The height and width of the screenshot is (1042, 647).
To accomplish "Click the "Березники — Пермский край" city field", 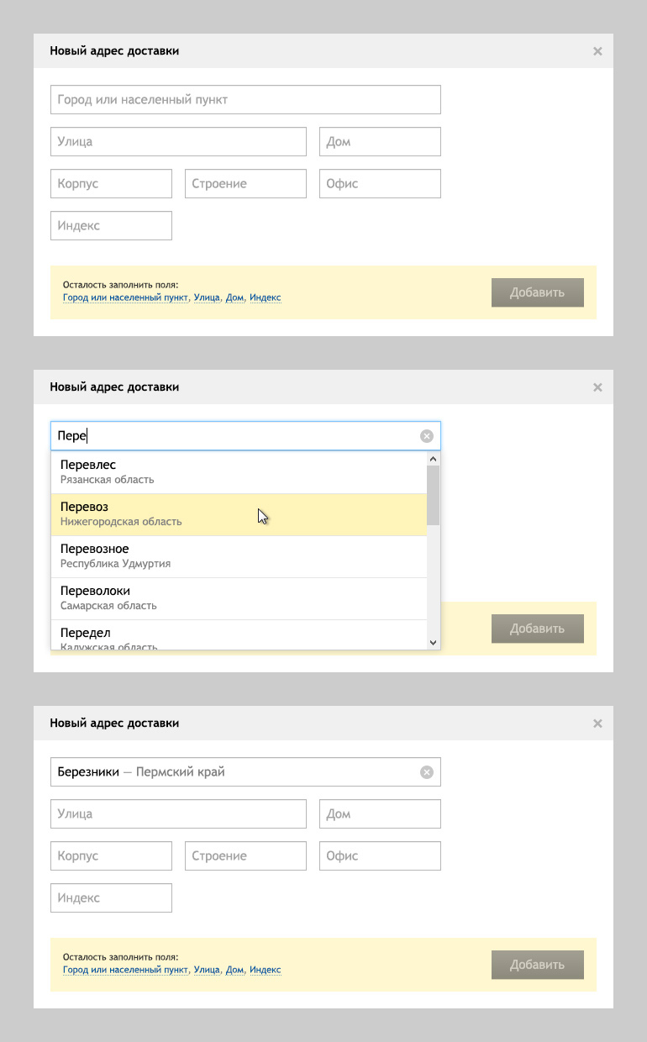I will [x=235, y=772].
